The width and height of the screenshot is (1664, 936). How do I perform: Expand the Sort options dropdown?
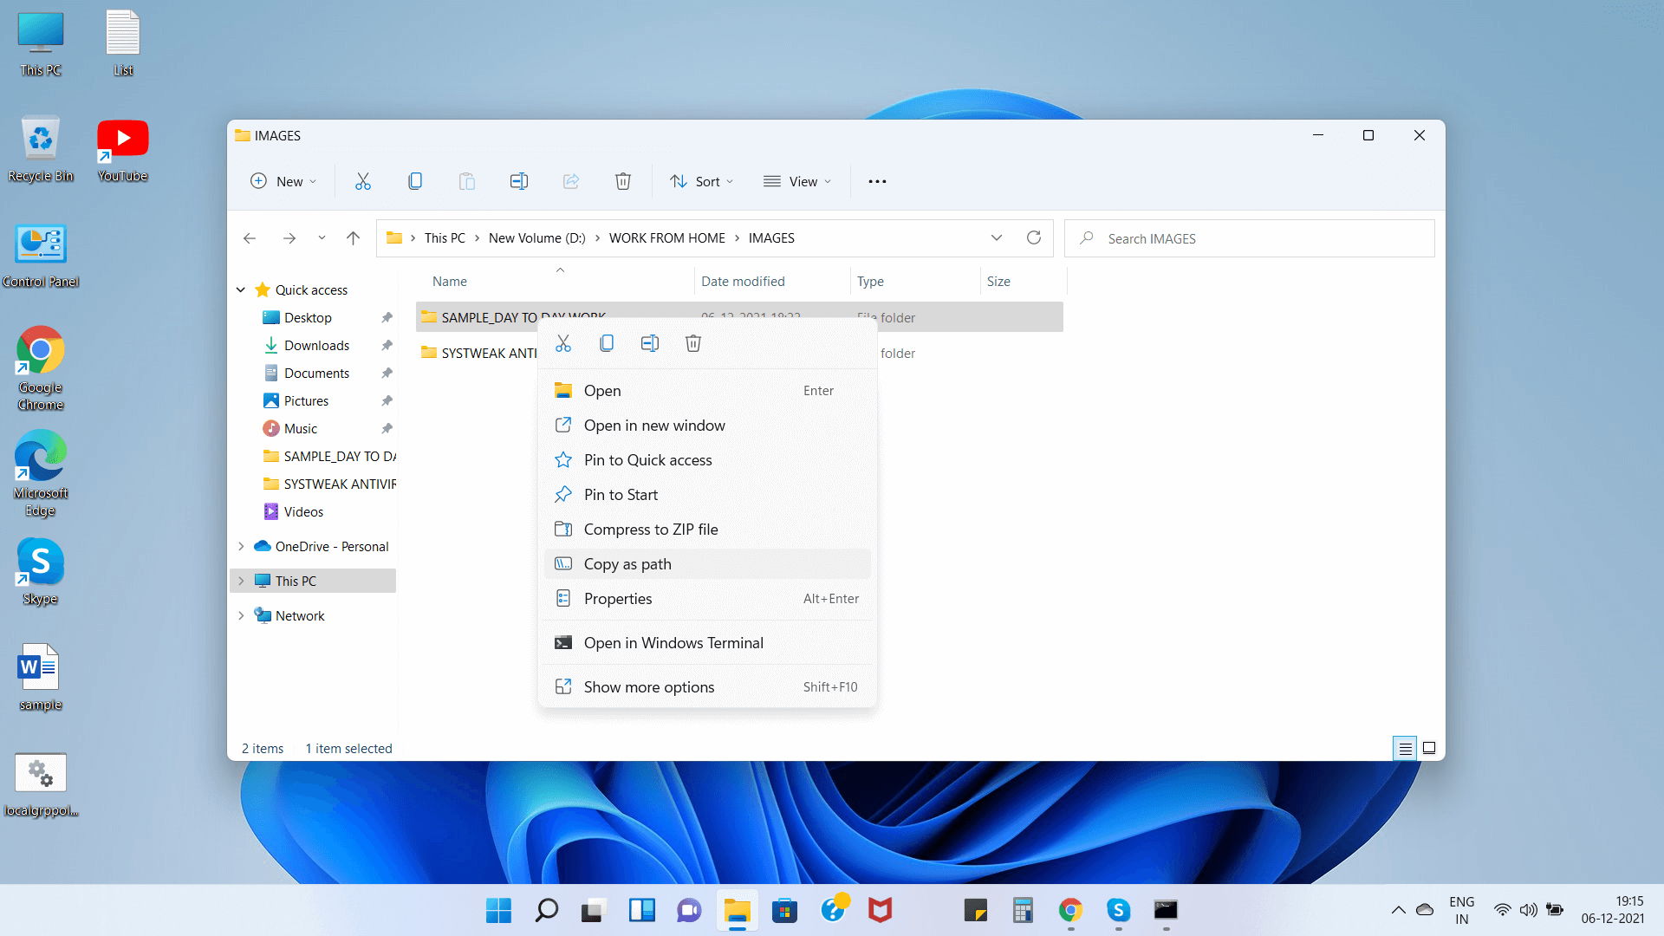(x=702, y=181)
